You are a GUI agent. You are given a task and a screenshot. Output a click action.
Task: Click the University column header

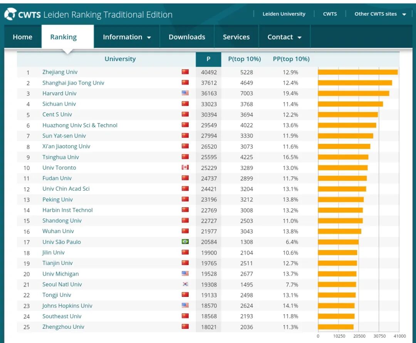point(120,59)
